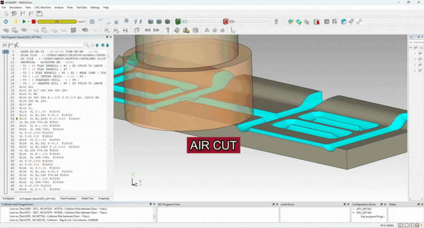Click the fit-to-view icon

click(x=92, y=22)
